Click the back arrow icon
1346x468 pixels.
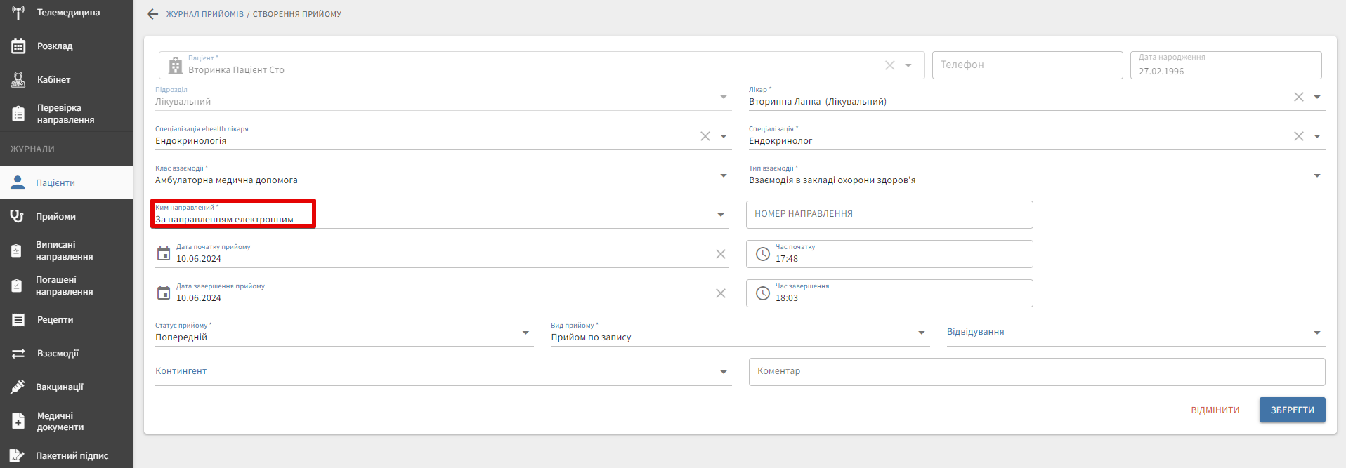tap(152, 14)
